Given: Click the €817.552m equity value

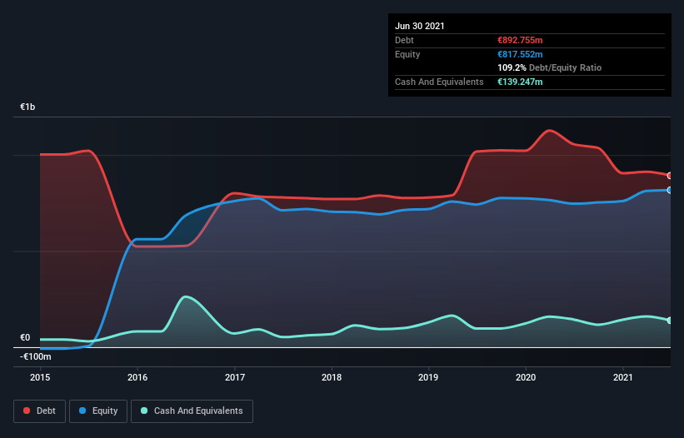Looking at the screenshot, I should [520, 54].
